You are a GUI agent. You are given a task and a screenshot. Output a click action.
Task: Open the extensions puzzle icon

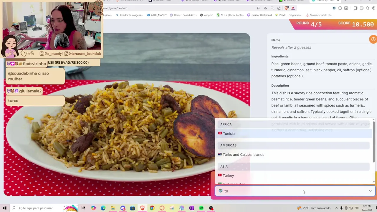[x=340, y=8]
